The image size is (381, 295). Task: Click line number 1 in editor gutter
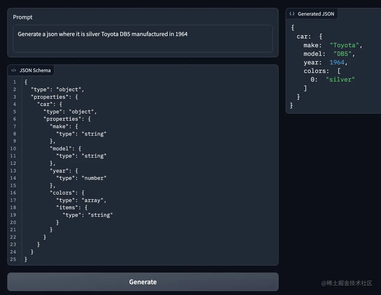pyautogui.click(x=14, y=82)
